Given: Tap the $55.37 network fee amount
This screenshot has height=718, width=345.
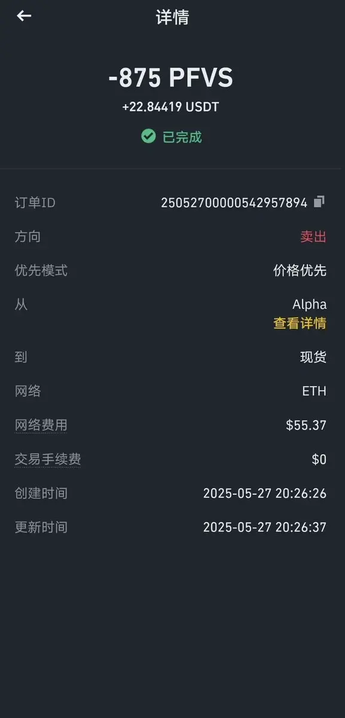Looking at the screenshot, I should click(306, 425).
